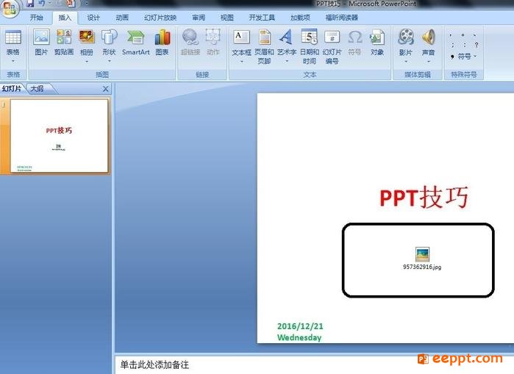This screenshot has height=374, width=514.
Task: Insert a chart with 图表 icon
Action: tap(163, 43)
